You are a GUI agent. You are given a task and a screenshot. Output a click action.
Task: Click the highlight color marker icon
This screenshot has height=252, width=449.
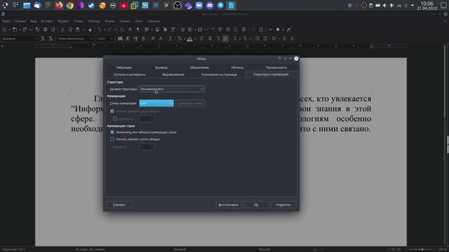click(x=189, y=38)
